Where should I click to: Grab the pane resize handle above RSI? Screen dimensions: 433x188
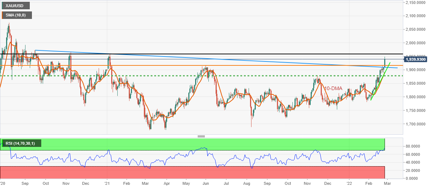(201, 136)
